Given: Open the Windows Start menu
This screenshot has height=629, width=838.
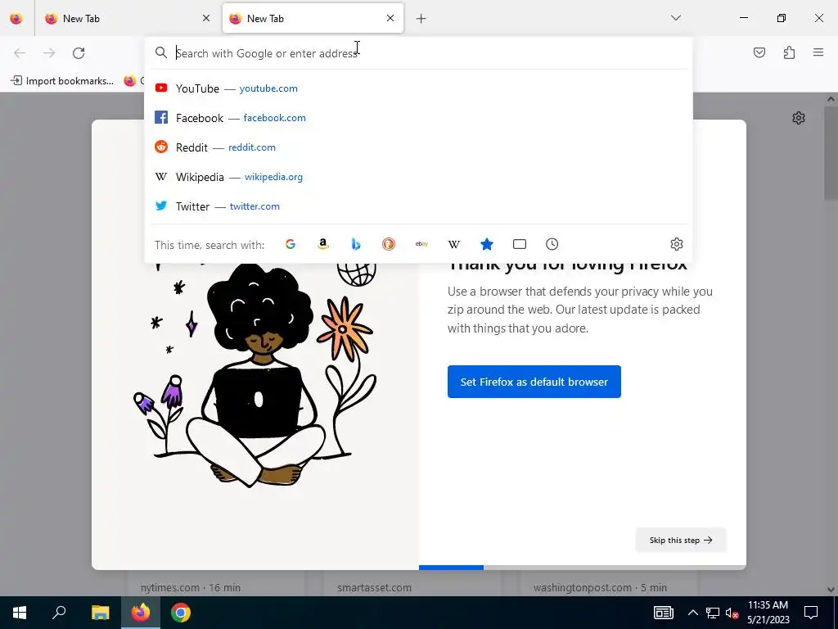Looking at the screenshot, I should coord(20,613).
